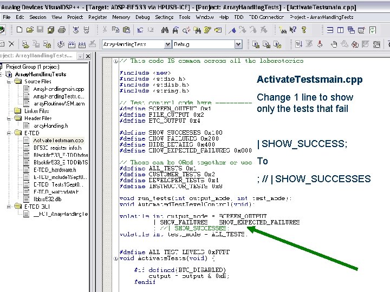Expand the Linker Files folder node
Image resolution: width=390 pixels, height=292 pixels.
point(17,111)
